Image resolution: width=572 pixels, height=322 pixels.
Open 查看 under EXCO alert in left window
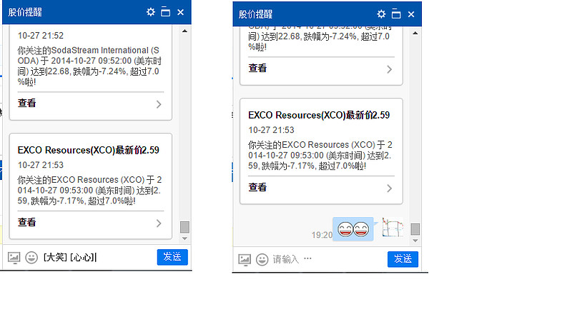pyautogui.click(x=26, y=223)
